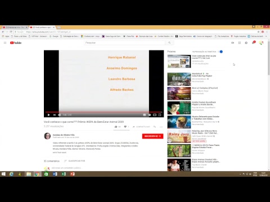Open the Wanderlust playlist video thumbnail
270x202 pixels.
179,79
